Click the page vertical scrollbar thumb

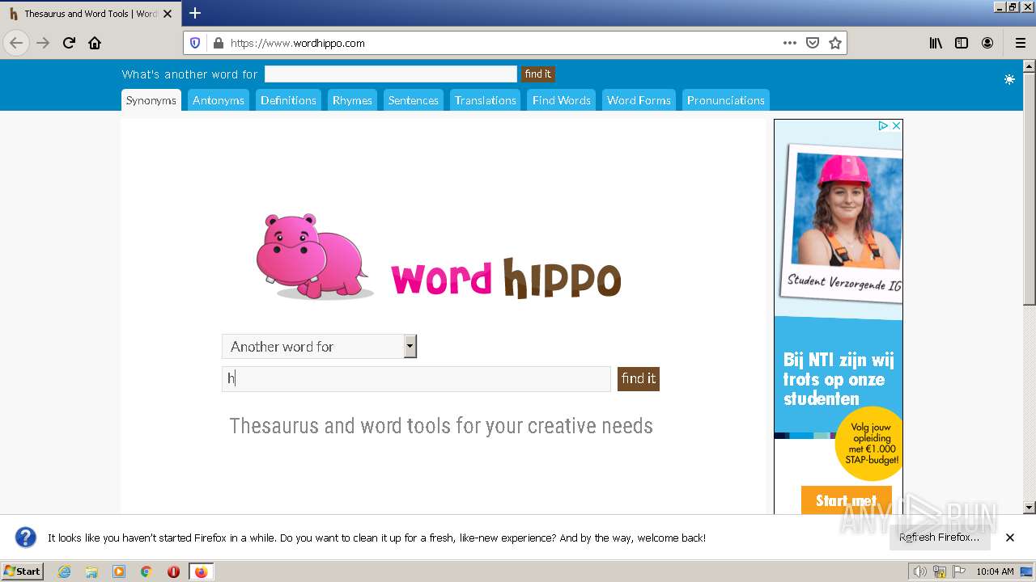pos(1030,188)
